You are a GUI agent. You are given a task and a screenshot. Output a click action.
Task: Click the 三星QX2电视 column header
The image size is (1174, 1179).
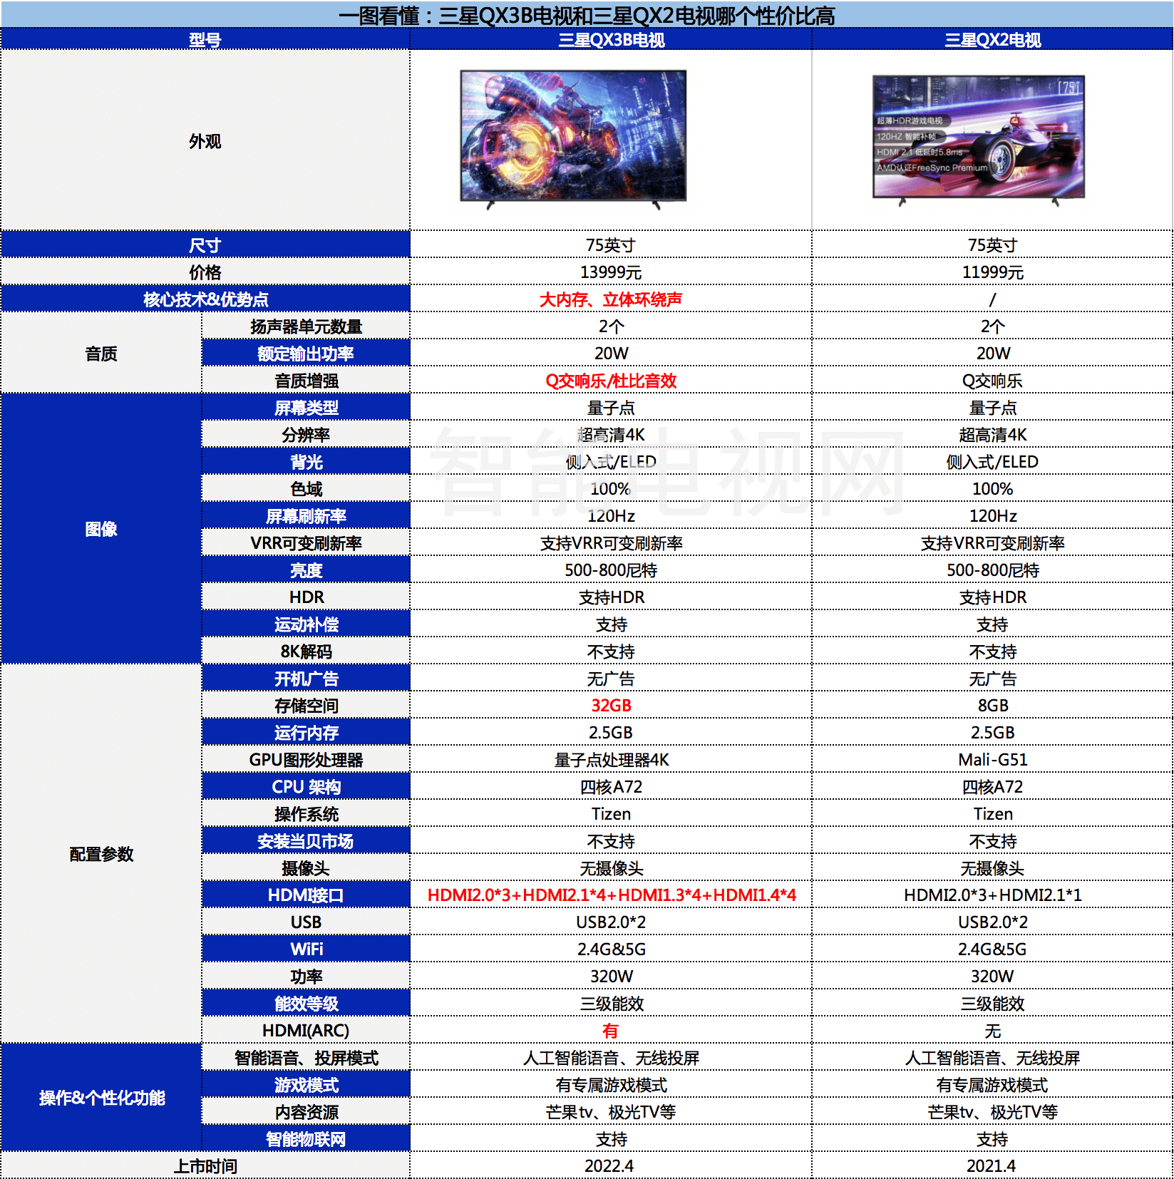click(992, 40)
